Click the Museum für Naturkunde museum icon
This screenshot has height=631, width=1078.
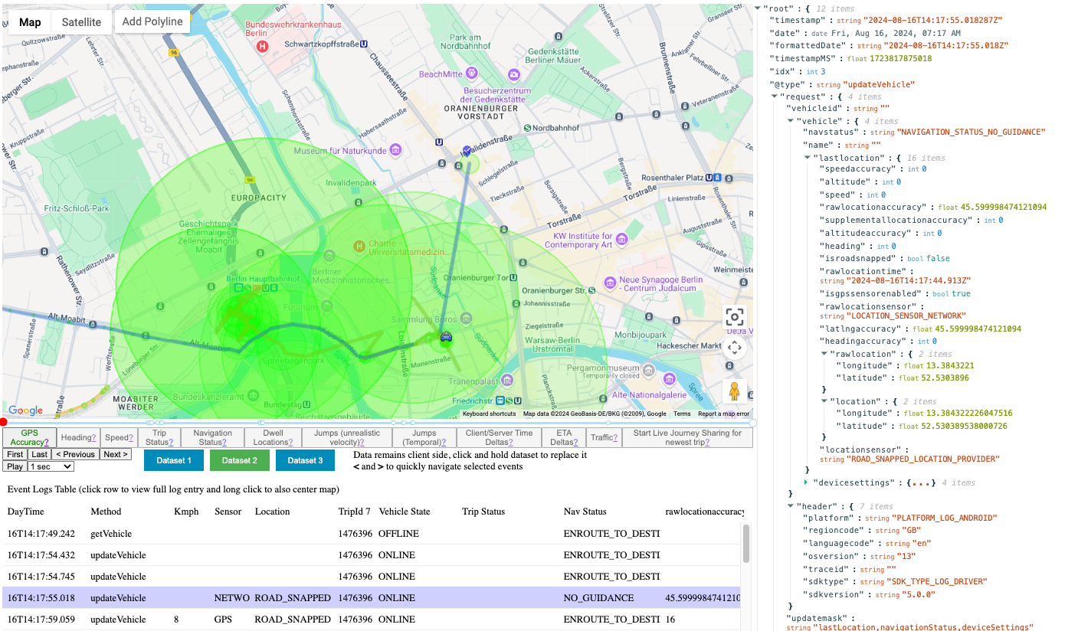pyautogui.click(x=395, y=149)
